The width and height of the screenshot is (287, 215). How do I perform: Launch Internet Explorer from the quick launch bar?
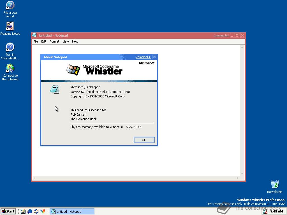30,211
